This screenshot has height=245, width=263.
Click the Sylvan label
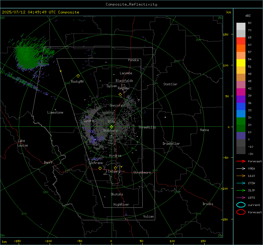point(112,86)
